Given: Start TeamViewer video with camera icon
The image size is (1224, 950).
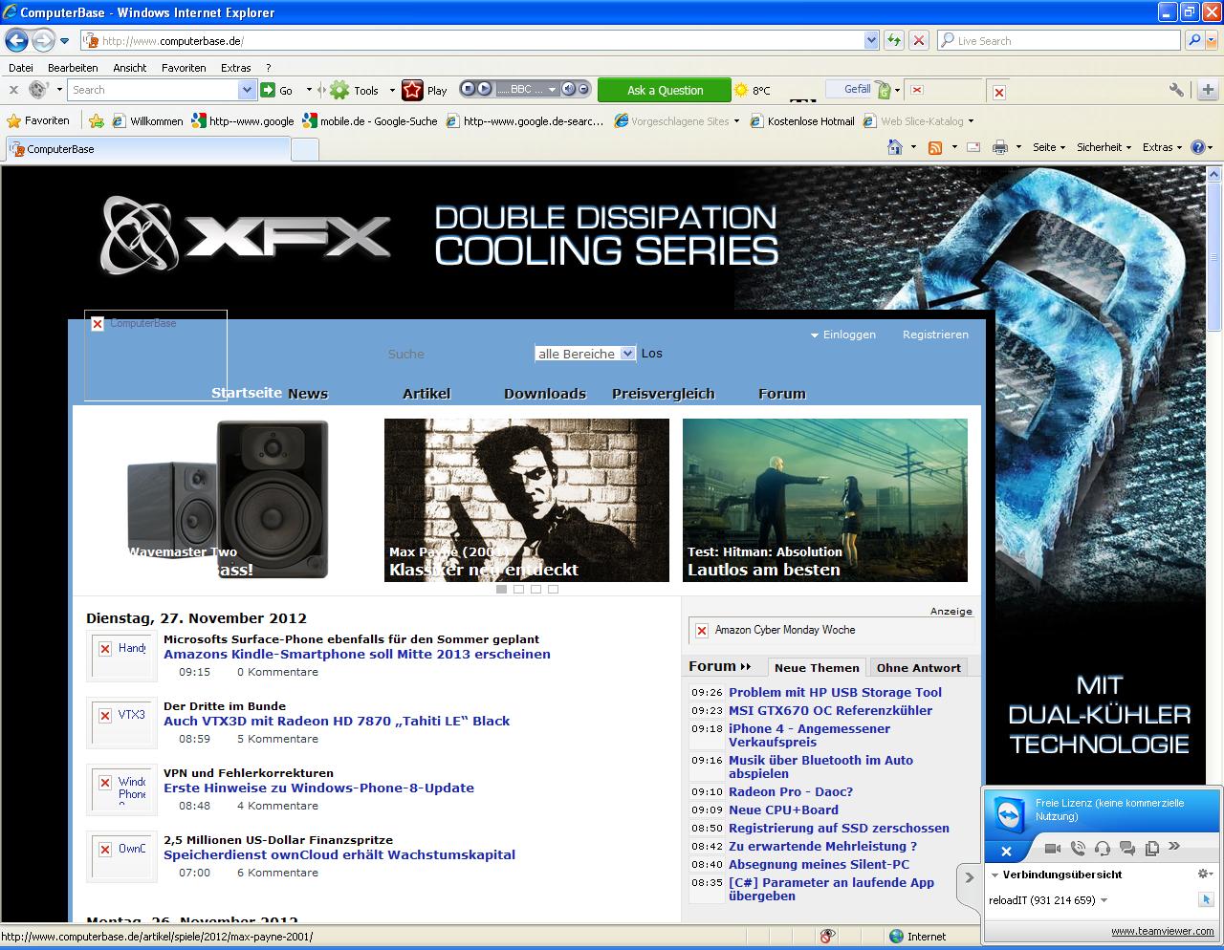Looking at the screenshot, I should pos(1053,848).
